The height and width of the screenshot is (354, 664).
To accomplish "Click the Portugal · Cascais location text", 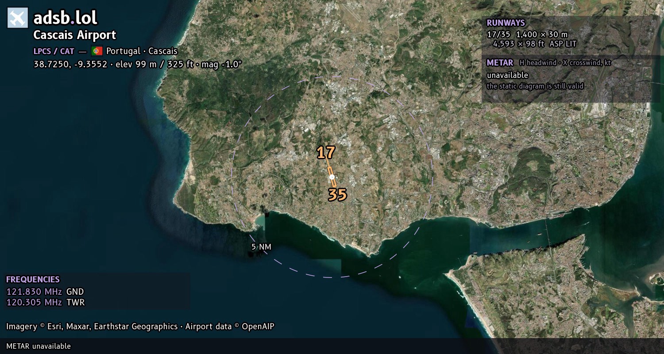I will 142,51.
